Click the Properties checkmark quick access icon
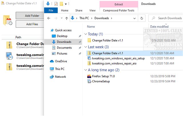This screenshot has height=116, width=183. pyautogui.click(x=56, y=4)
